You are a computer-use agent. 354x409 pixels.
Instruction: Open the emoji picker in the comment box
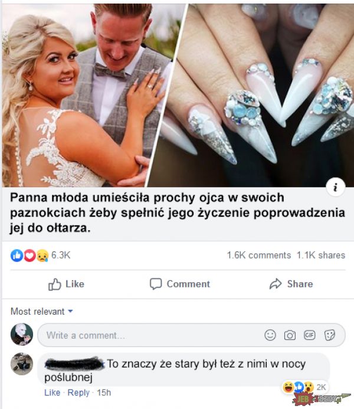(x=270, y=335)
